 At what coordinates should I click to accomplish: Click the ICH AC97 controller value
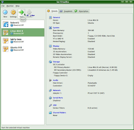[91, 86]
